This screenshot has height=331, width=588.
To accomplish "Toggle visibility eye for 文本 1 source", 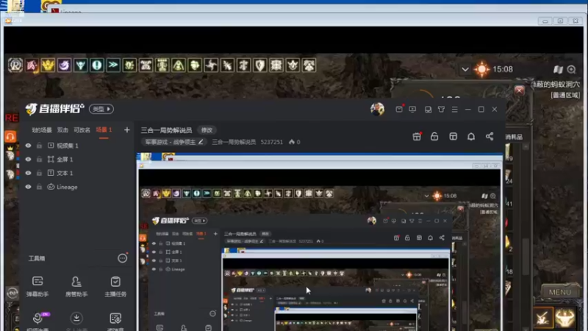I will [28, 173].
